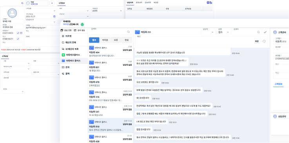Switch to the 보류 filter tab
Image resolution: width=289 pixels, height=143 pixels.
[x=116, y=40]
